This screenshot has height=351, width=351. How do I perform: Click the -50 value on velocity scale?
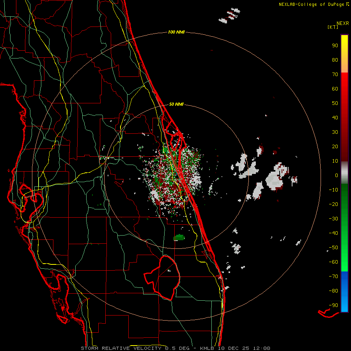(333, 248)
